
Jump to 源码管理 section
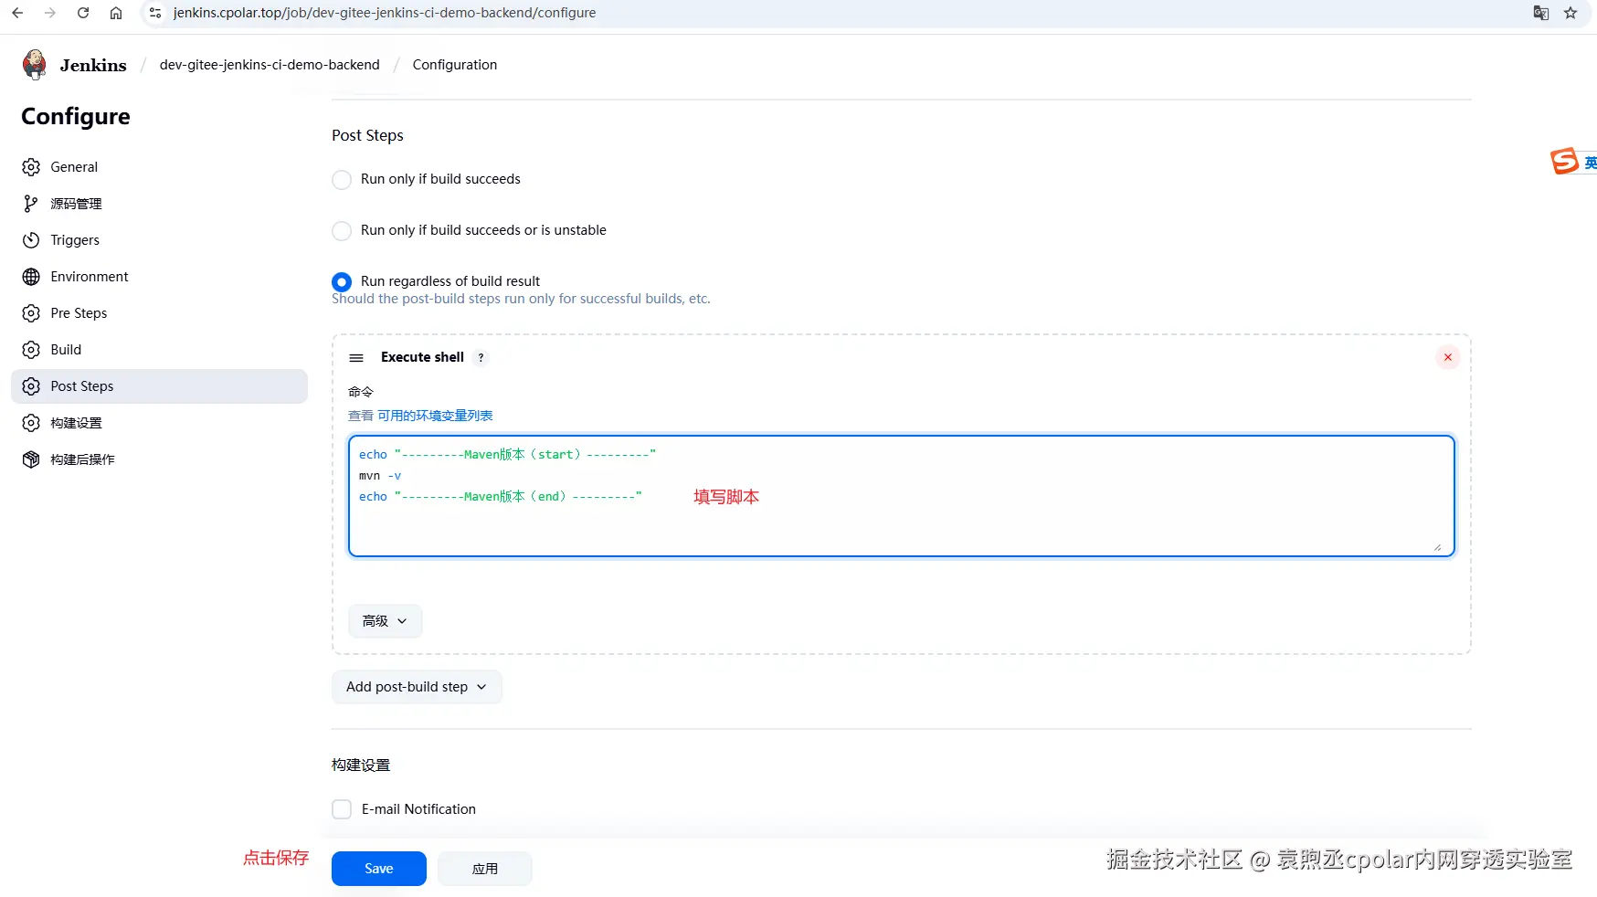159,204
